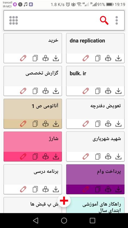Download the purple پرداخت وام note
The width and height of the screenshot is (128, 228).
coord(118,189)
